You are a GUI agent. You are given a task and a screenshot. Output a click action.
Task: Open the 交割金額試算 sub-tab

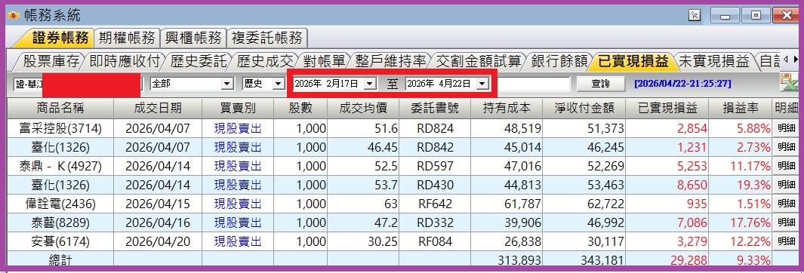(478, 62)
